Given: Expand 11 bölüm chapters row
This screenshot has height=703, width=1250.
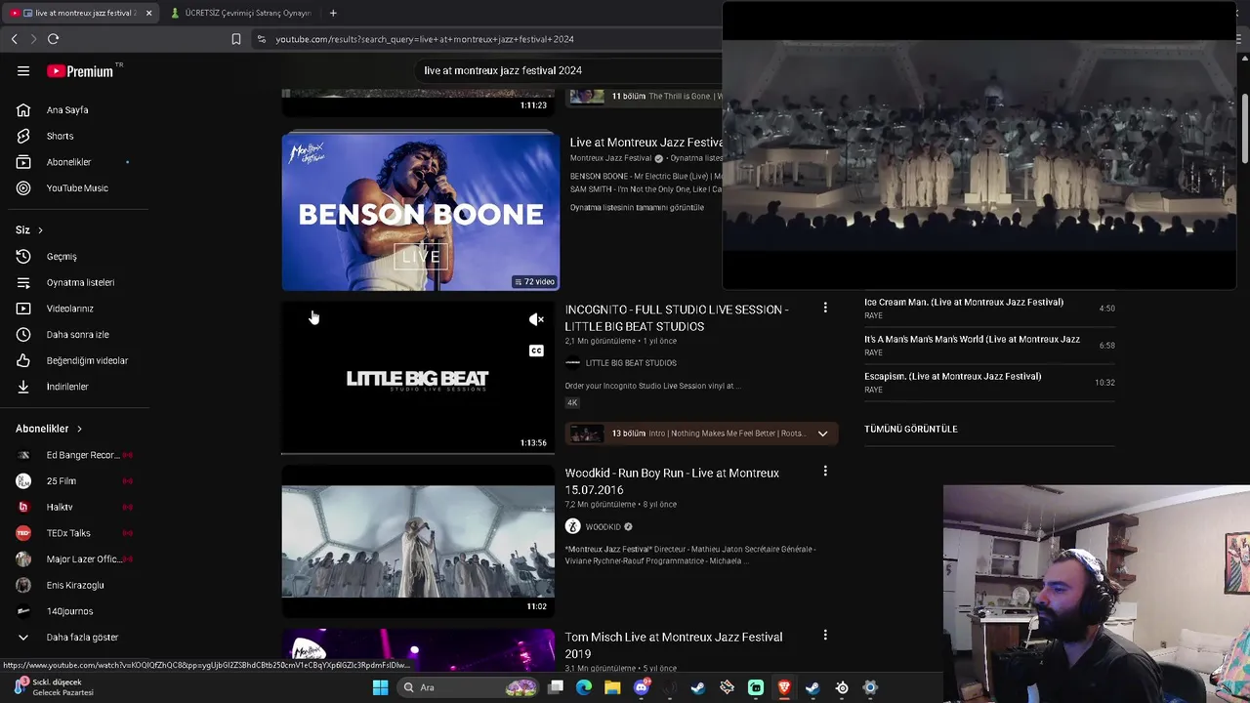Looking at the screenshot, I should (646, 97).
